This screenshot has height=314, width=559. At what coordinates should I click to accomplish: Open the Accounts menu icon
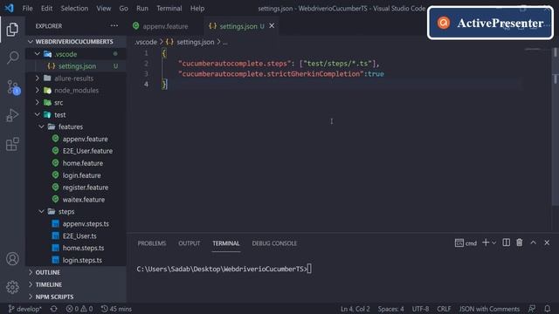pyautogui.click(x=12, y=259)
